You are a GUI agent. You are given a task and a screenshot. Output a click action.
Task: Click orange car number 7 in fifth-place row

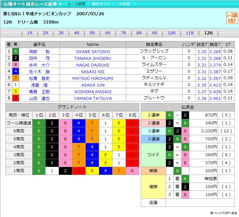tap(16, 78)
